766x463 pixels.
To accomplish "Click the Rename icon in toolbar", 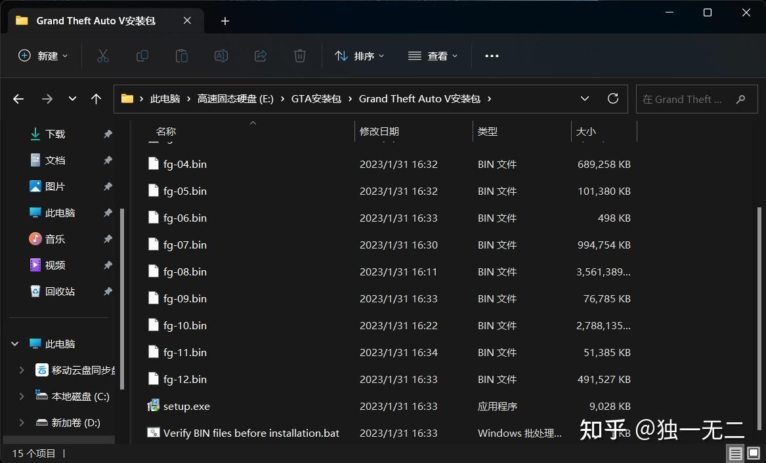I will [221, 56].
